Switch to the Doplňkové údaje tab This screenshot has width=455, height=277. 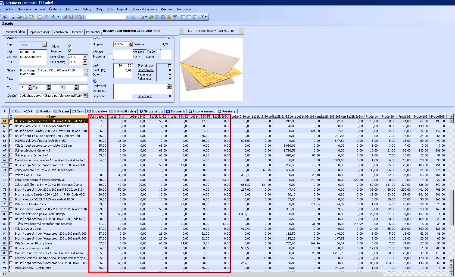(39, 32)
